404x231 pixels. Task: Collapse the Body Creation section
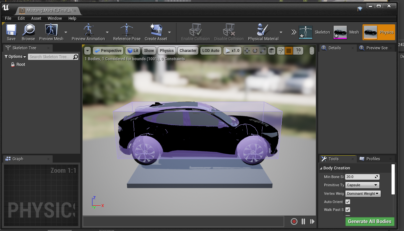(x=321, y=168)
